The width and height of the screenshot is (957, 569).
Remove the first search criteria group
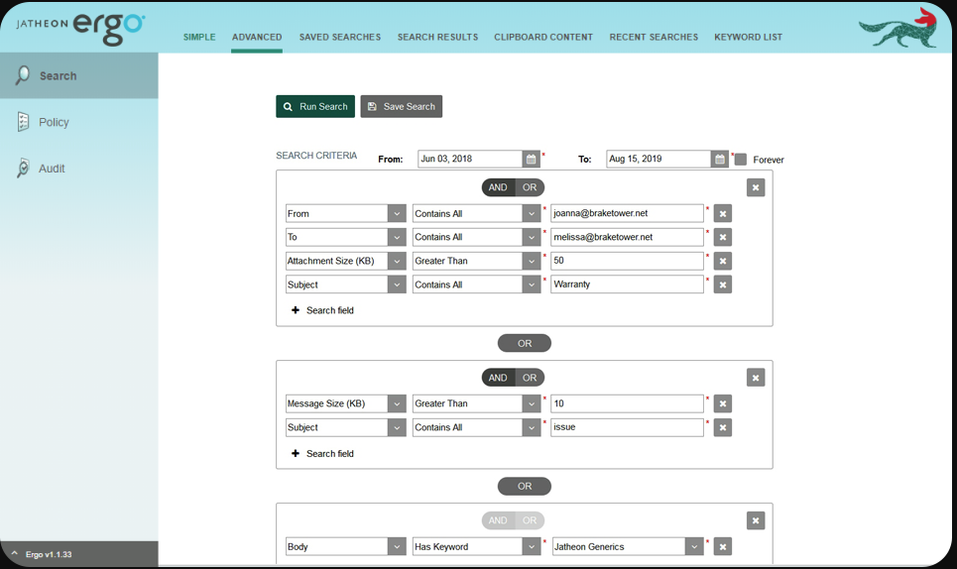pos(756,187)
